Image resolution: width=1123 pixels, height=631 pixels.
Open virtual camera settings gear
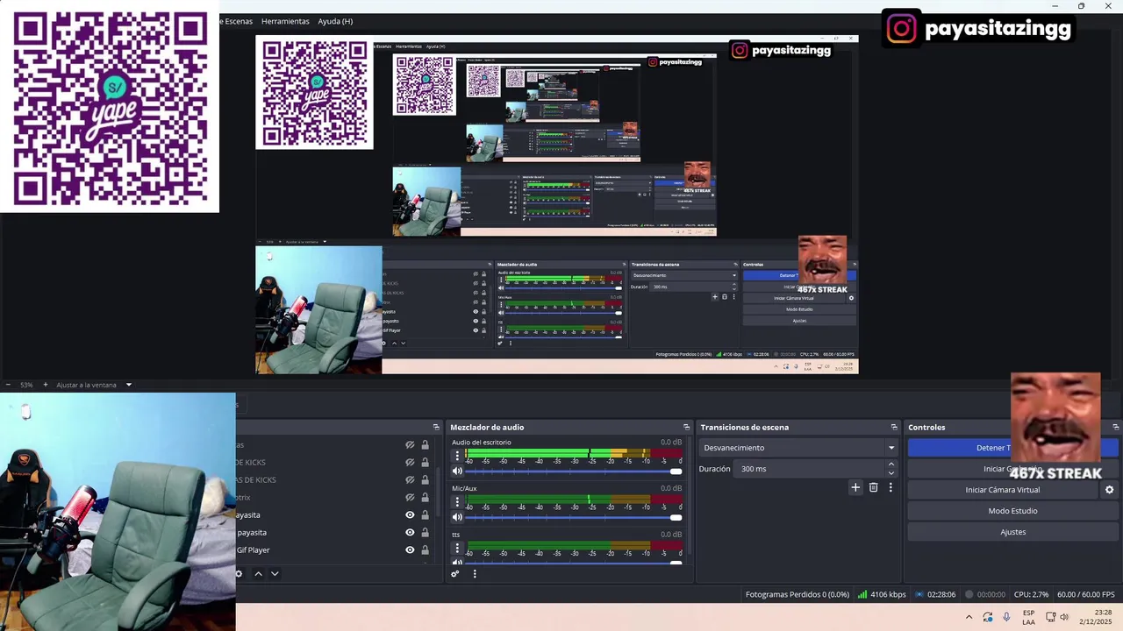(1109, 490)
